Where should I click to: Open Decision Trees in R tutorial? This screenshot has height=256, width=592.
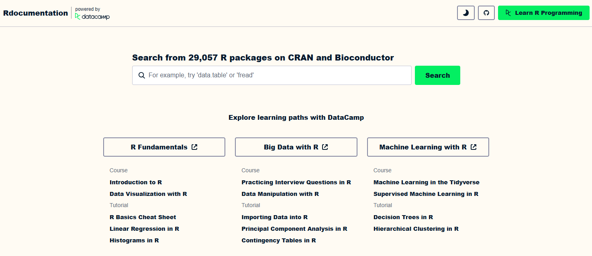[403, 217]
